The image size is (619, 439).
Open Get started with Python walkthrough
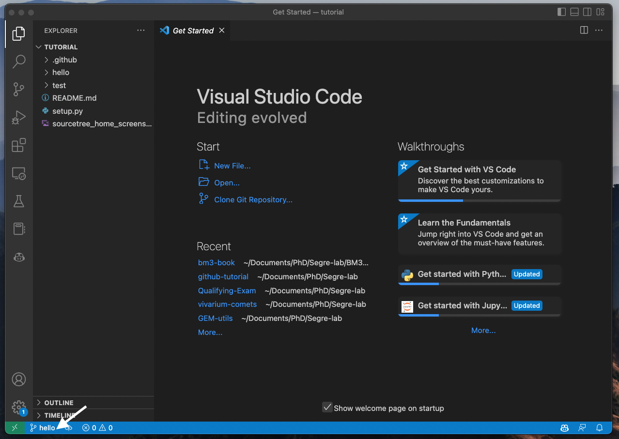coord(480,274)
